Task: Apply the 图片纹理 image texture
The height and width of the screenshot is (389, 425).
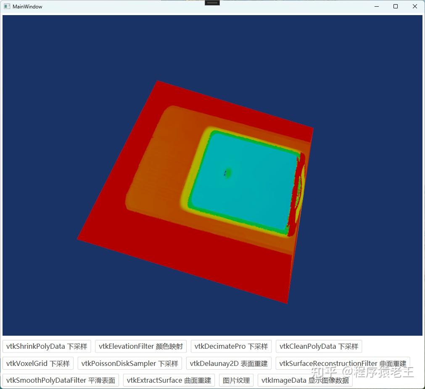Action: pos(236,380)
